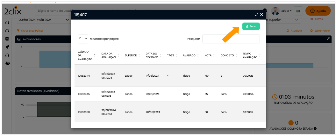Image resolution: width=336 pixels, height=135 pixels.
Task: Click the Brazil flag language button
Action: [298, 11]
